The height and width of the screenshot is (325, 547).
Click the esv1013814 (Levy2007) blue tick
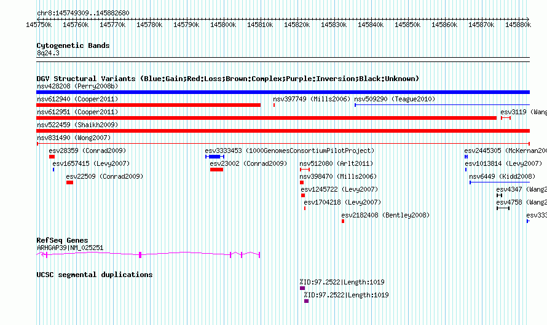coord(466,170)
